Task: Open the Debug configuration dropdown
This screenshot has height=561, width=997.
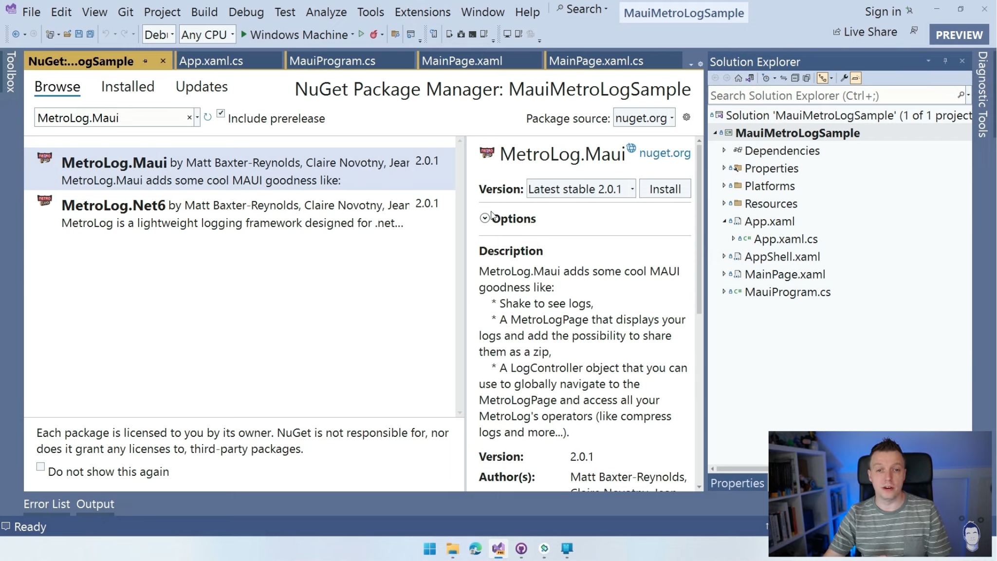Action: tap(159, 35)
